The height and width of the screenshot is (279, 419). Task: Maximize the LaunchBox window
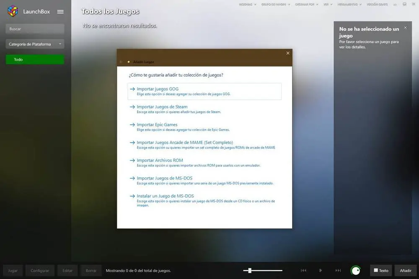(x=404, y=4)
